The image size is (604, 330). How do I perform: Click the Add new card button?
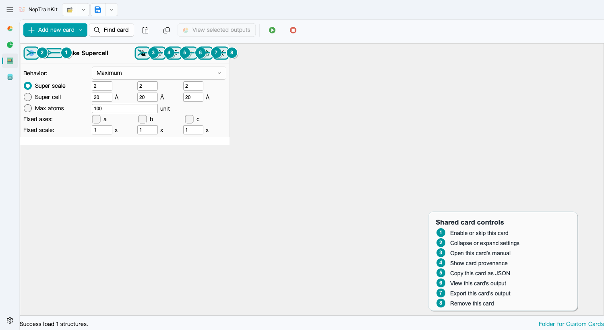pos(55,30)
